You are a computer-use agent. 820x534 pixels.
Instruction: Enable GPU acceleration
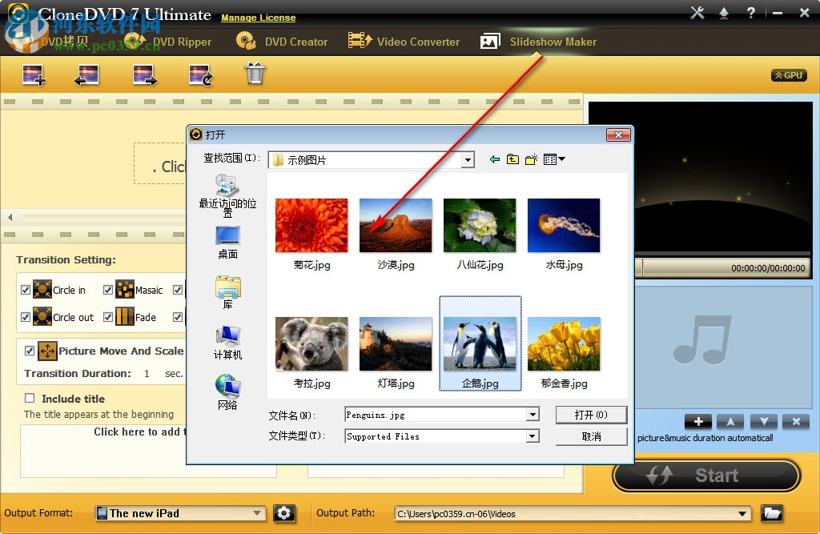click(x=789, y=74)
